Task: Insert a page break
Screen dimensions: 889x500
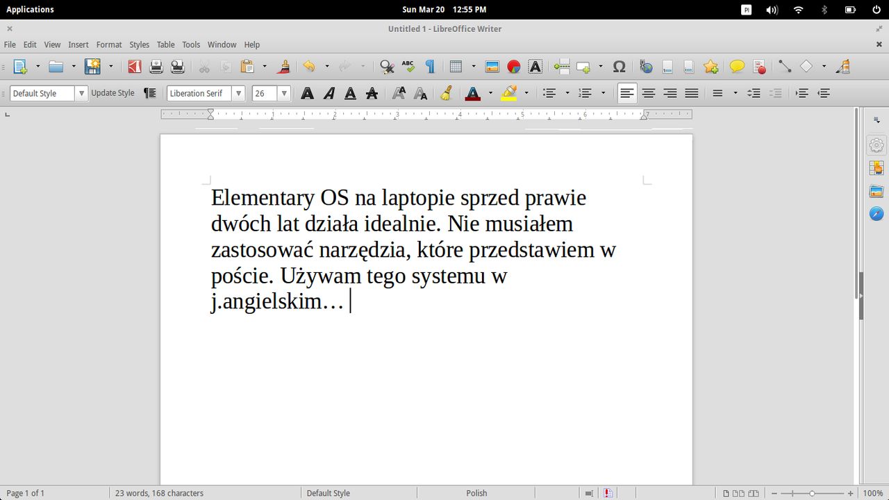Action: (x=562, y=67)
